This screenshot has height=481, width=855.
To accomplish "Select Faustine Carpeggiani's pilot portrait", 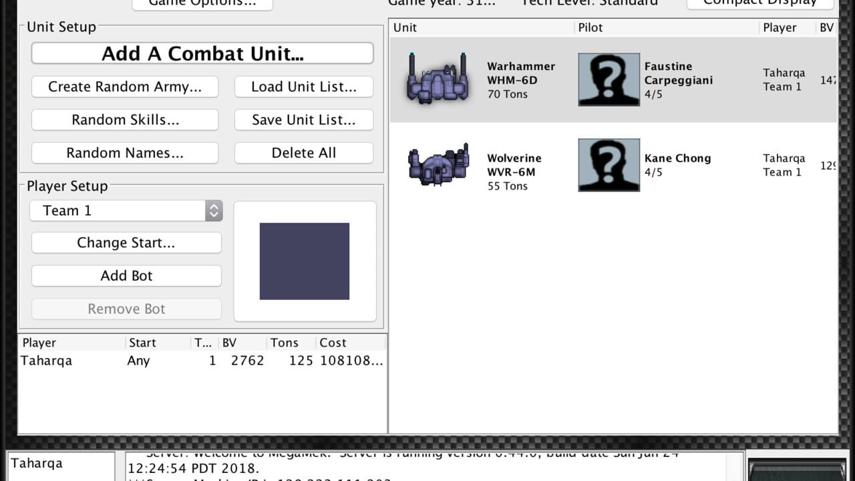I will (609, 79).
